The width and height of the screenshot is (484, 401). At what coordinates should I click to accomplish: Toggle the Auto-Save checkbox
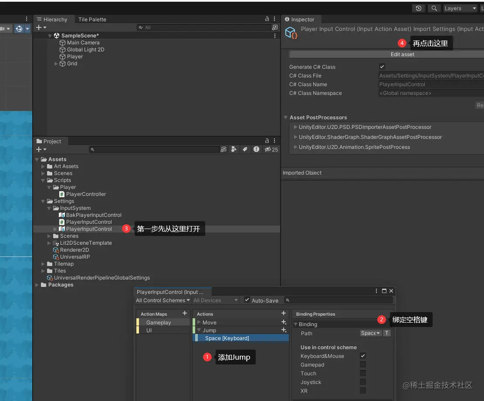click(247, 300)
